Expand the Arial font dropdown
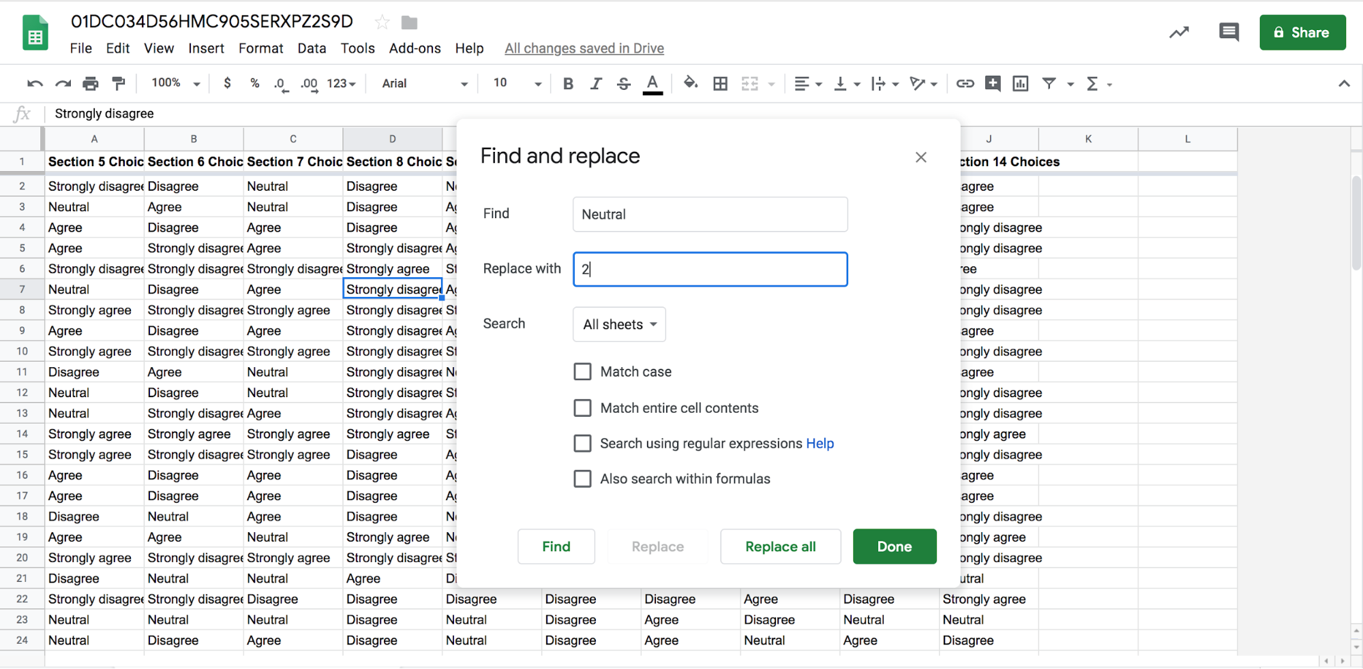This screenshot has height=669, width=1363. (424, 84)
